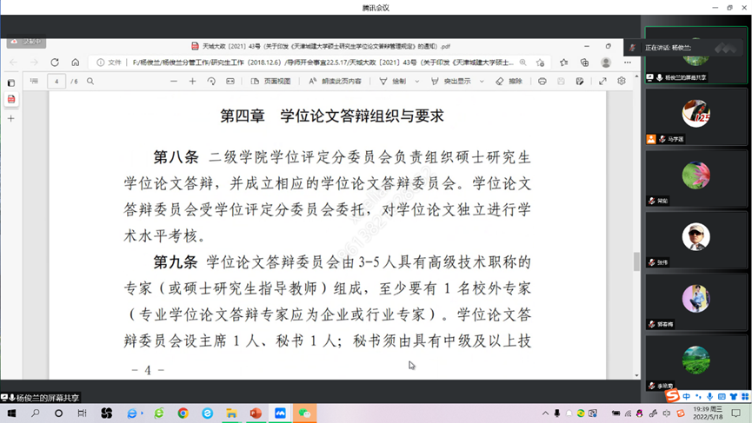The image size is (752, 423).
Task: Click the find-in-PDF magnifier icon
Action: [x=90, y=82]
